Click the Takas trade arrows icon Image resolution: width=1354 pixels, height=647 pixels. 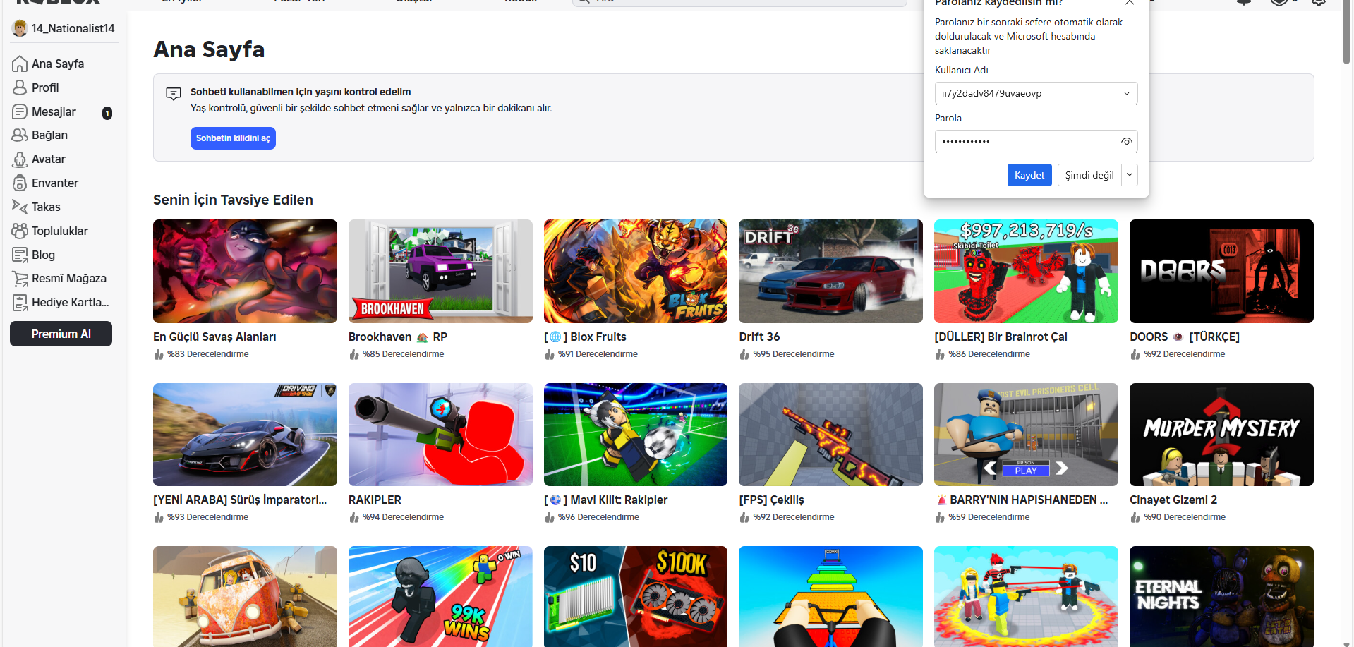[x=20, y=207]
